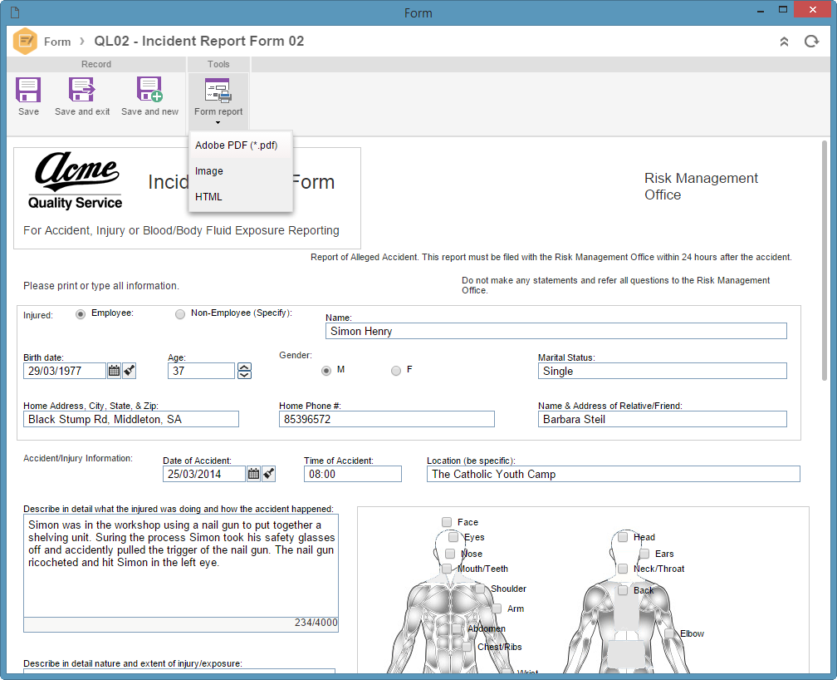
Task: Select the F gender radio button
Action: pos(395,371)
